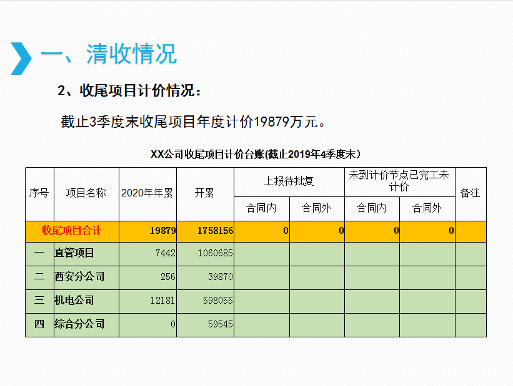Image resolution: width=513 pixels, height=386 pixels.
Task: Click the value '1060685'
Action: 216,253
